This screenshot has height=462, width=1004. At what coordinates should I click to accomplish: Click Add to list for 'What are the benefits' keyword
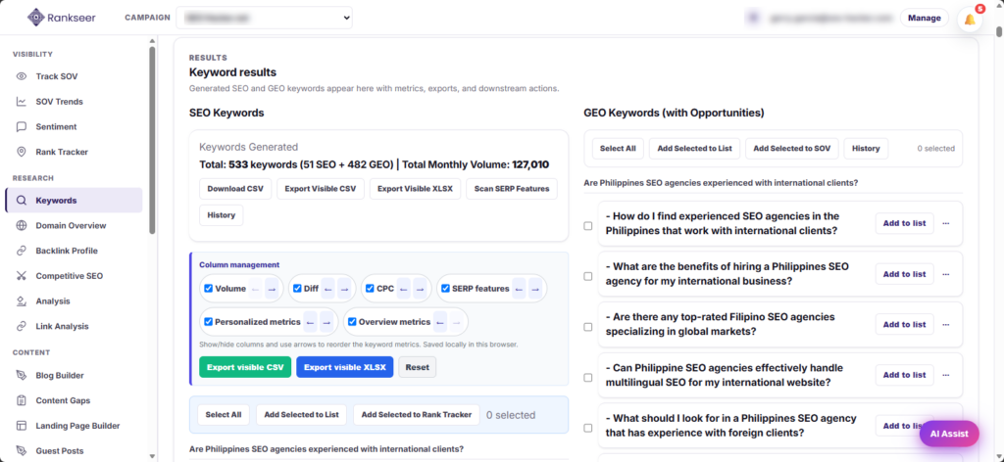[x=904, y=274]
